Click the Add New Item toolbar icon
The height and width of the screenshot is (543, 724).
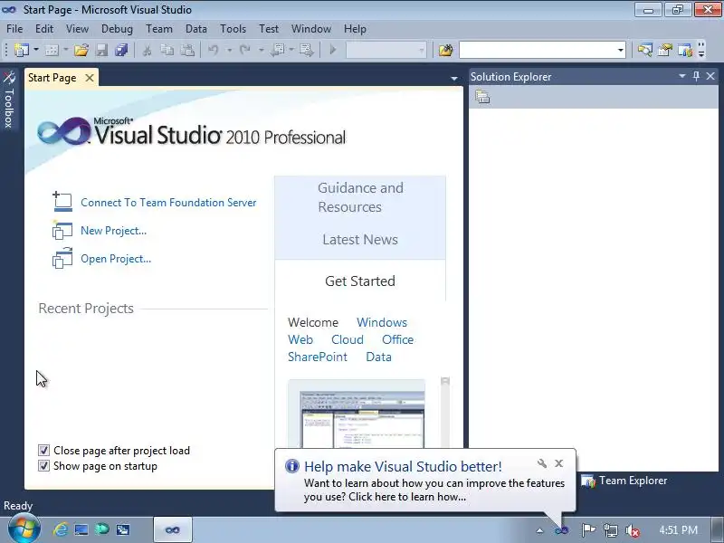(52, 50)
